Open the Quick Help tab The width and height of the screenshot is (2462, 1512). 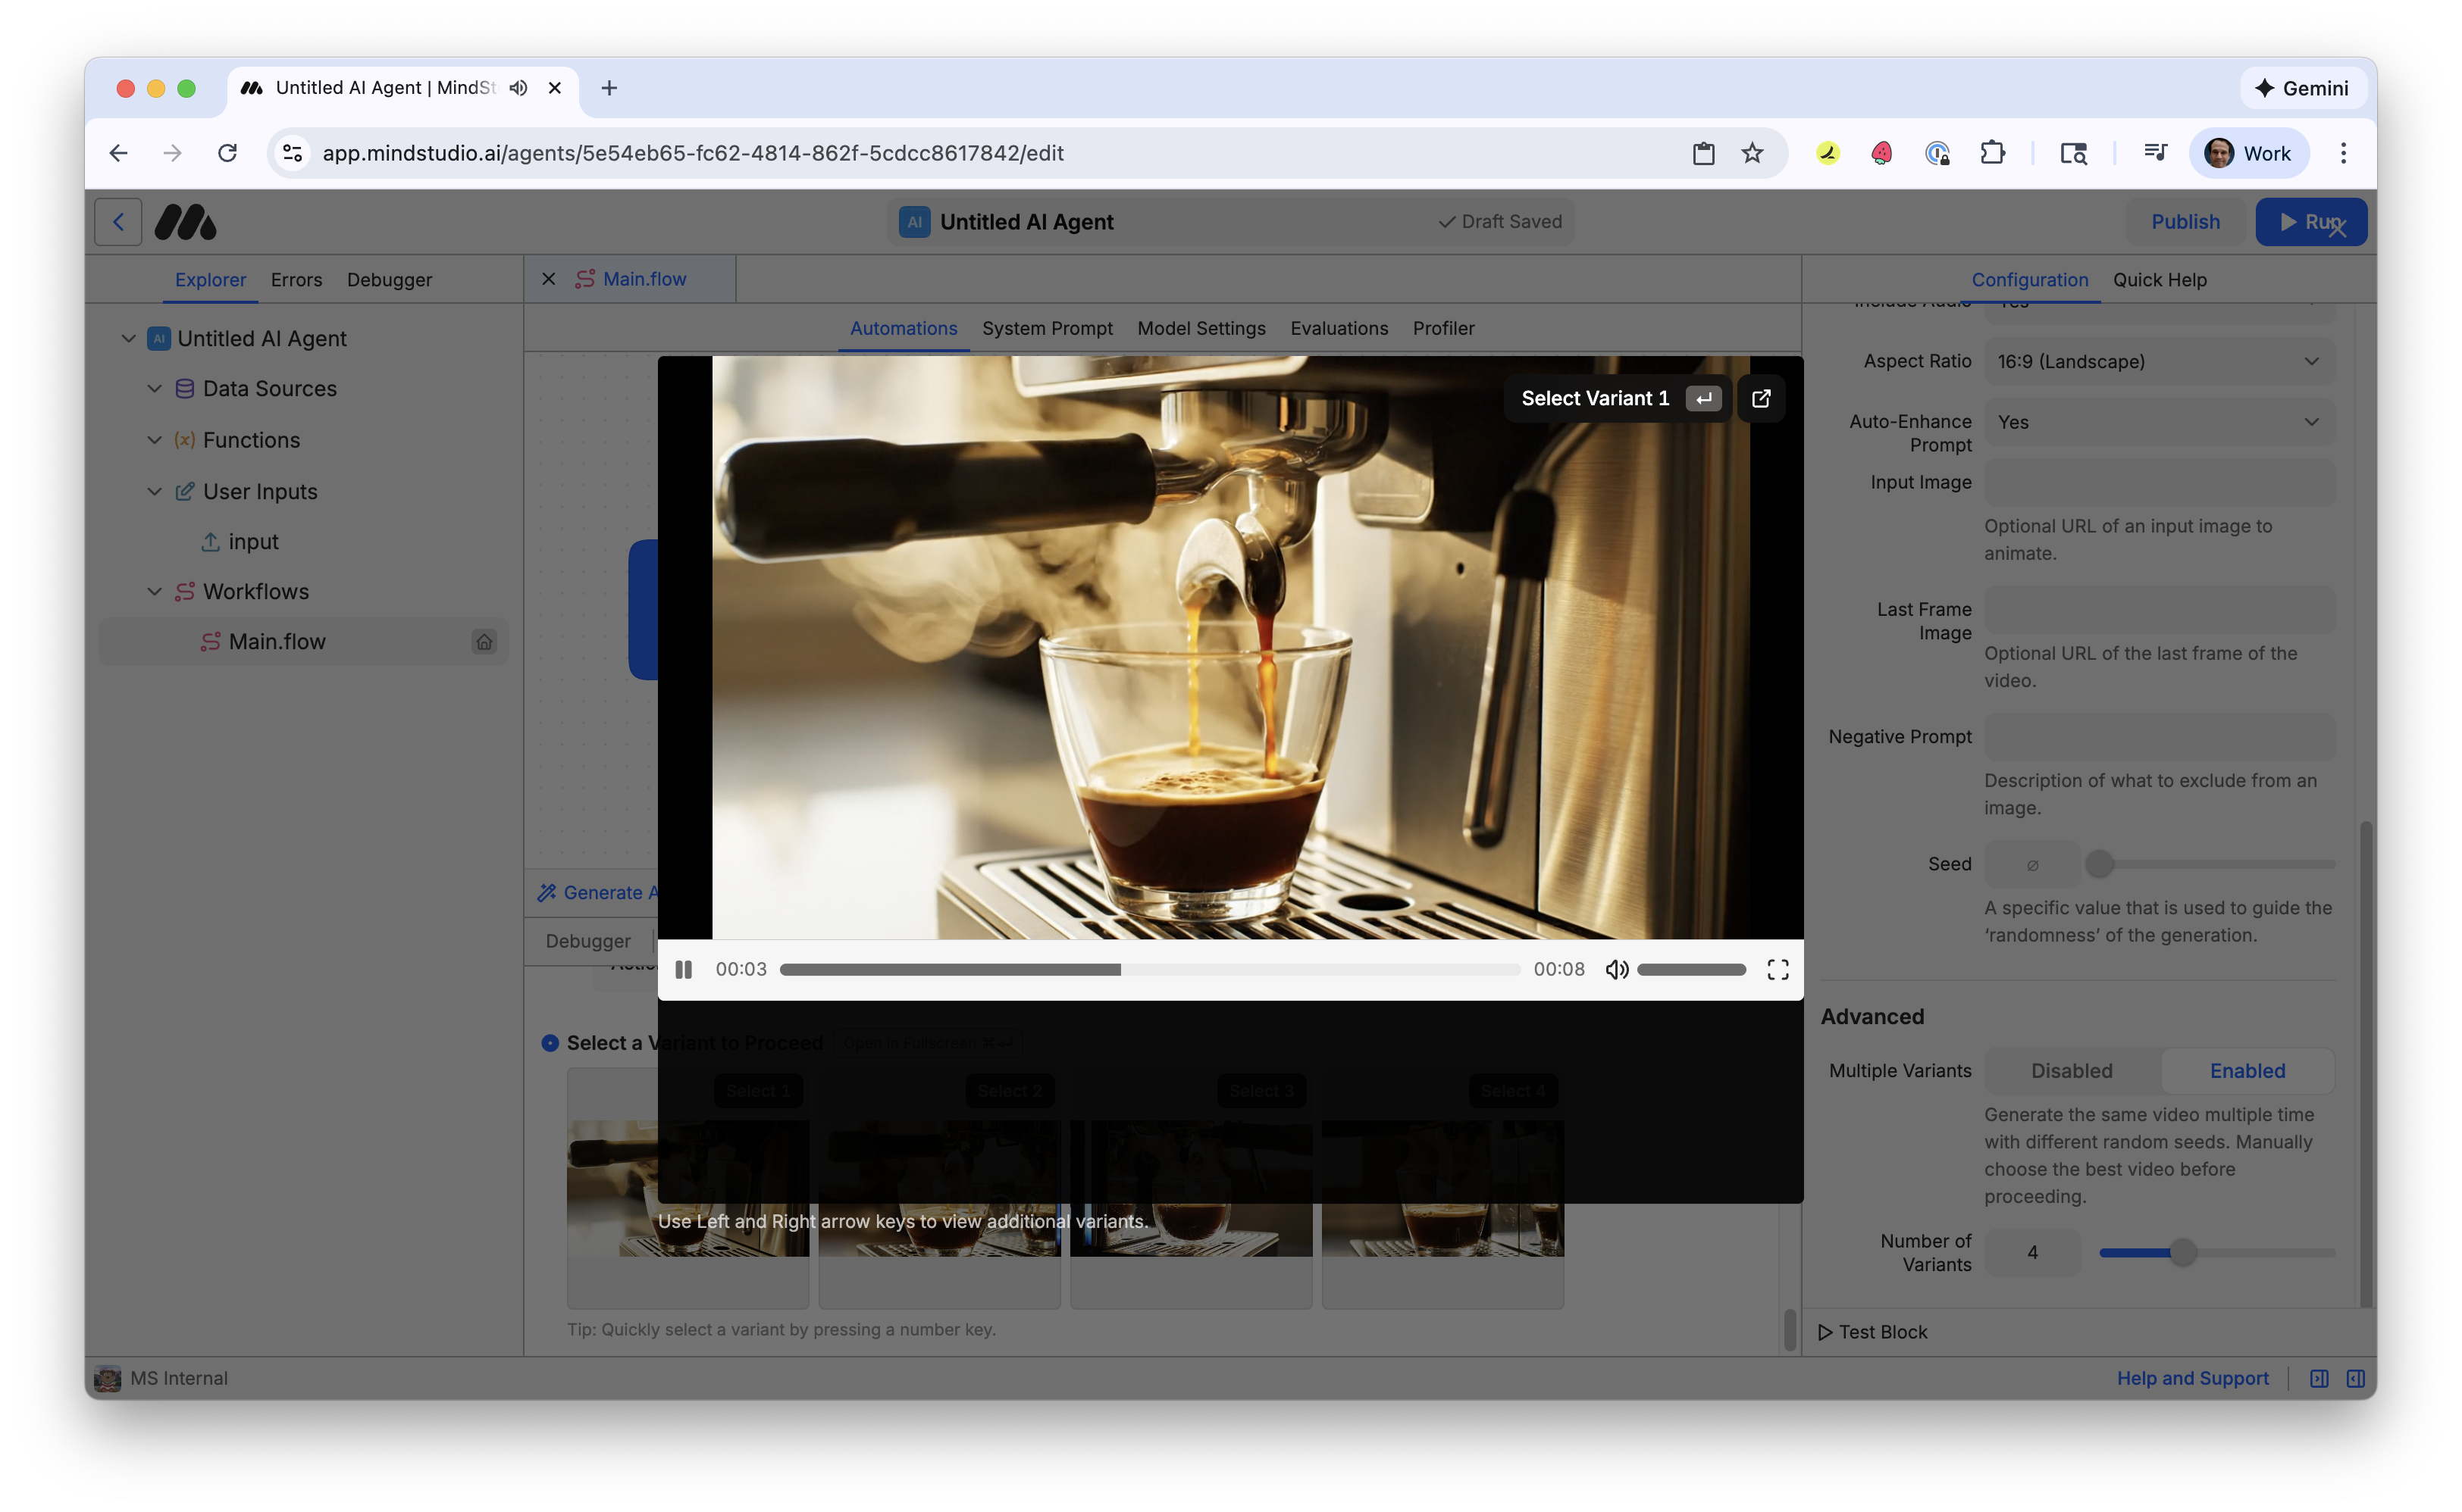coord(2159,280)
